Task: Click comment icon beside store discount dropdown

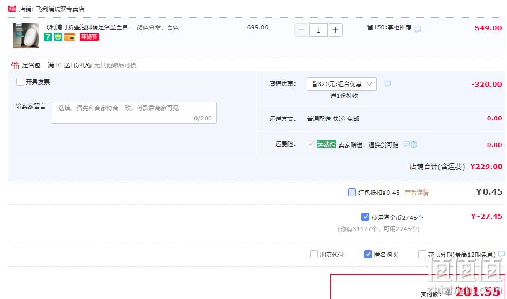Action: point(388,83)
